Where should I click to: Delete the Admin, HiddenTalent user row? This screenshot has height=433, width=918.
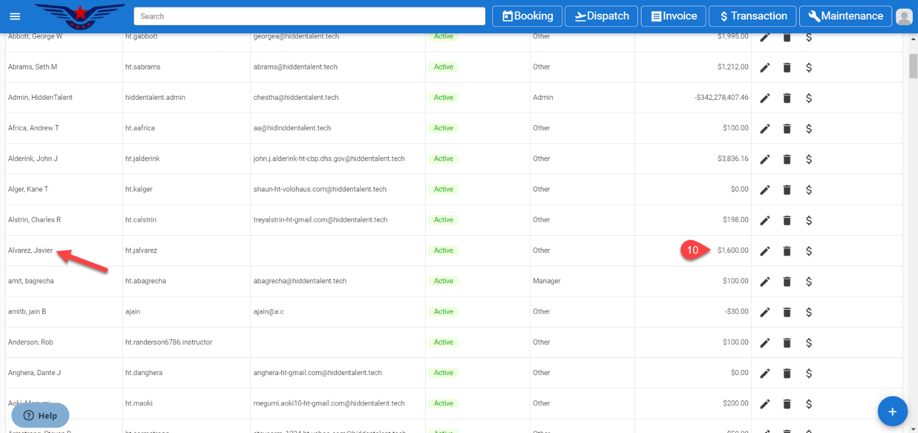point(787,98)
